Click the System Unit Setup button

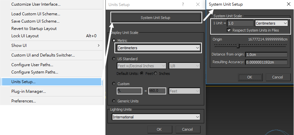click(155, 18)
